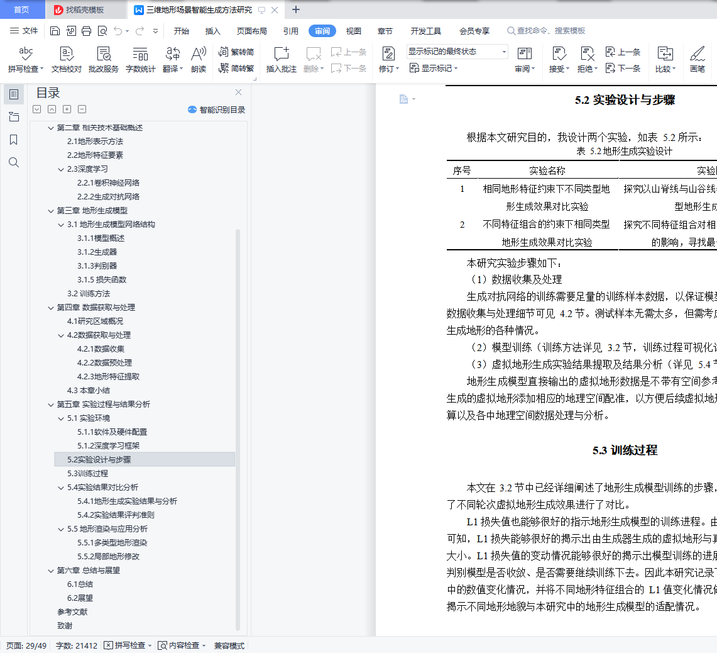This screenshot has height=653, width=717.
Task: Open find search icon in left sidebar
Action: [x=14, y=162]
